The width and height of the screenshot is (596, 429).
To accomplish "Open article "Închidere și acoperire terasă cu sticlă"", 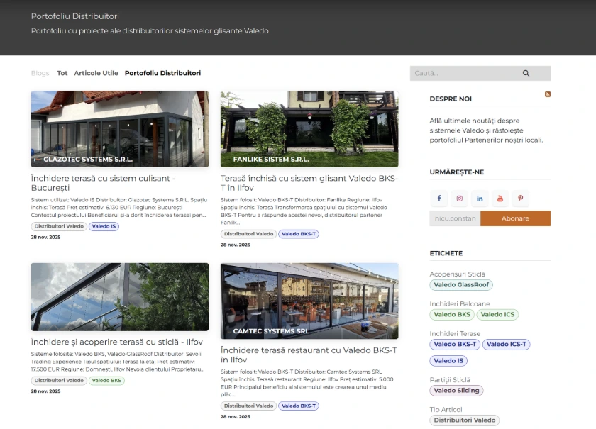I will click(116, 342).
